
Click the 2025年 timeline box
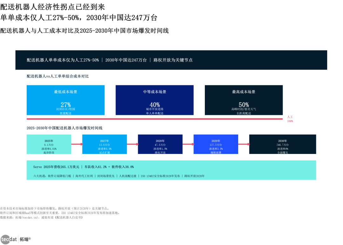(x=49, y=144)
